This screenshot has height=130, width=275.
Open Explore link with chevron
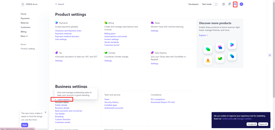(204, 35)
